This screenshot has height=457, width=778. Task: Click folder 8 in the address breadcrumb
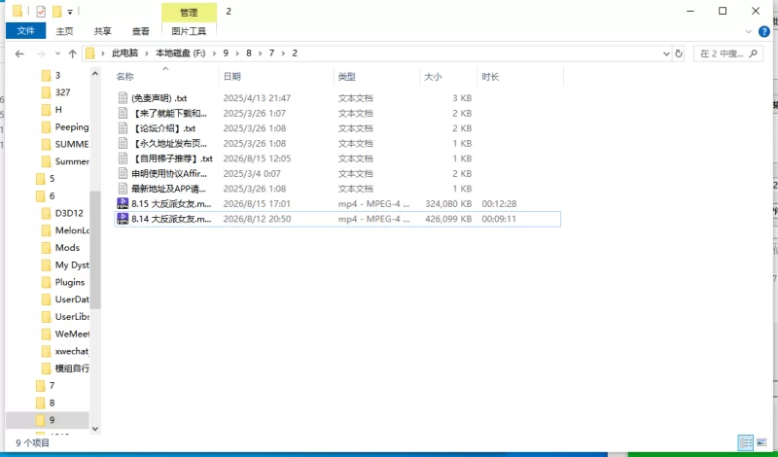249,53
